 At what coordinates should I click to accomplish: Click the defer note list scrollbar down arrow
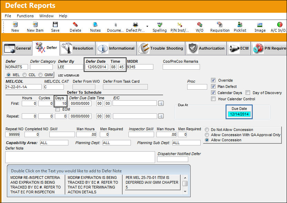tap(185, 192)
